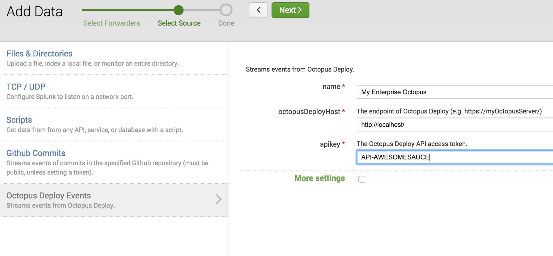553x256 pixels.
Task: Click the name input field
Action: point(455,92)
